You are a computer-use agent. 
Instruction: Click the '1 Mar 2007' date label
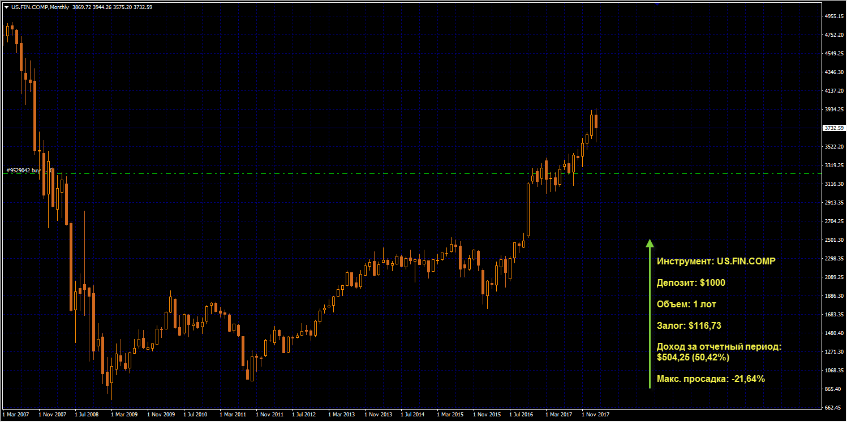coord(16,415)
